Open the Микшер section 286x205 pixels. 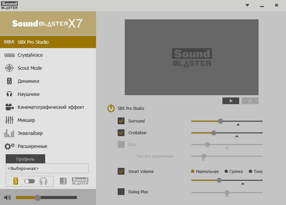click(x=48, y=120)
